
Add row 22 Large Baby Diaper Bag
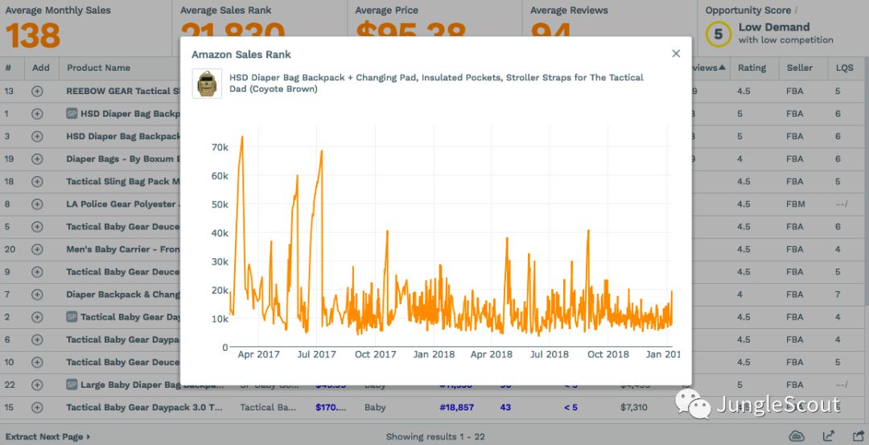tap(37, 385)
